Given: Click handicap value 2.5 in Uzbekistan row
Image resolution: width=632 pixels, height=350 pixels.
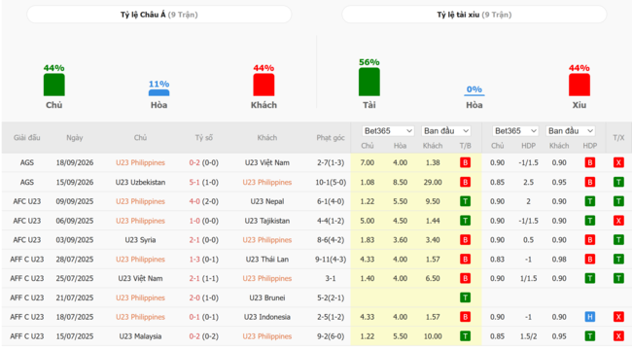Looking at the screenshot, I should tap(528, 182).
